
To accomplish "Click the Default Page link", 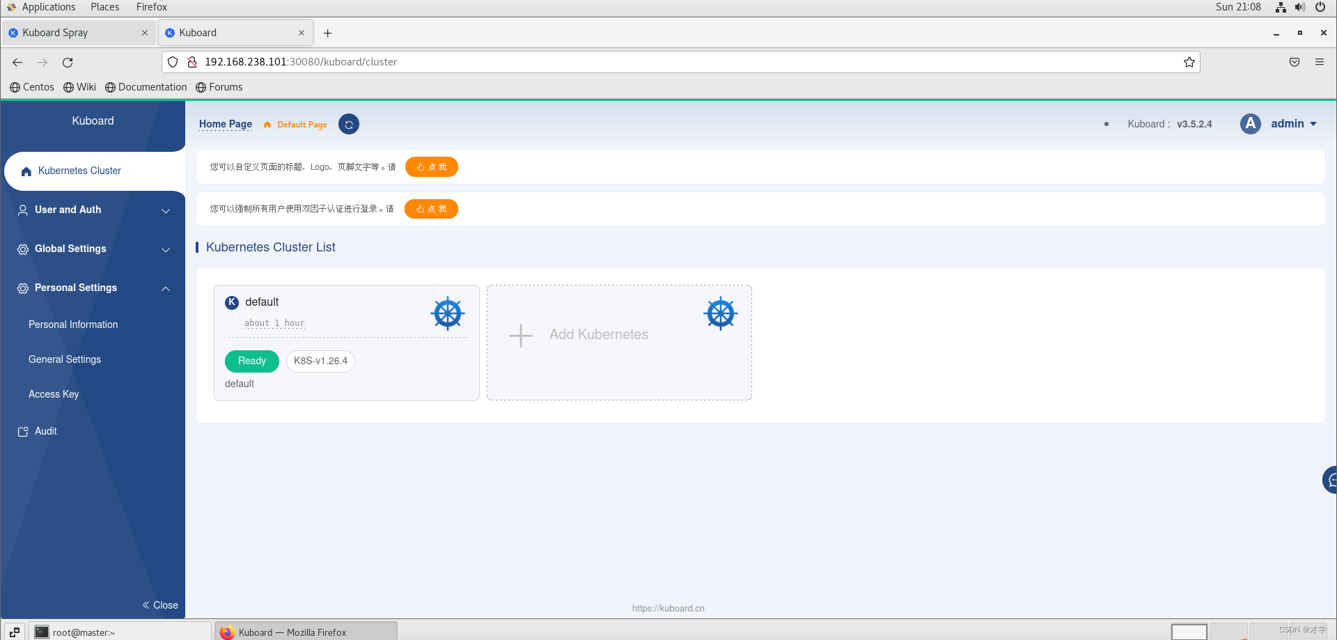I will coord(302,125).
